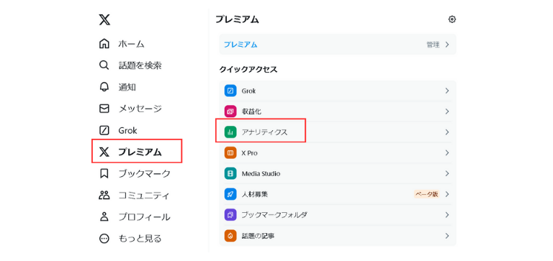Click クイックアクセス heading
The height and width of the screenshot is (261, 553).
point(248,70)
